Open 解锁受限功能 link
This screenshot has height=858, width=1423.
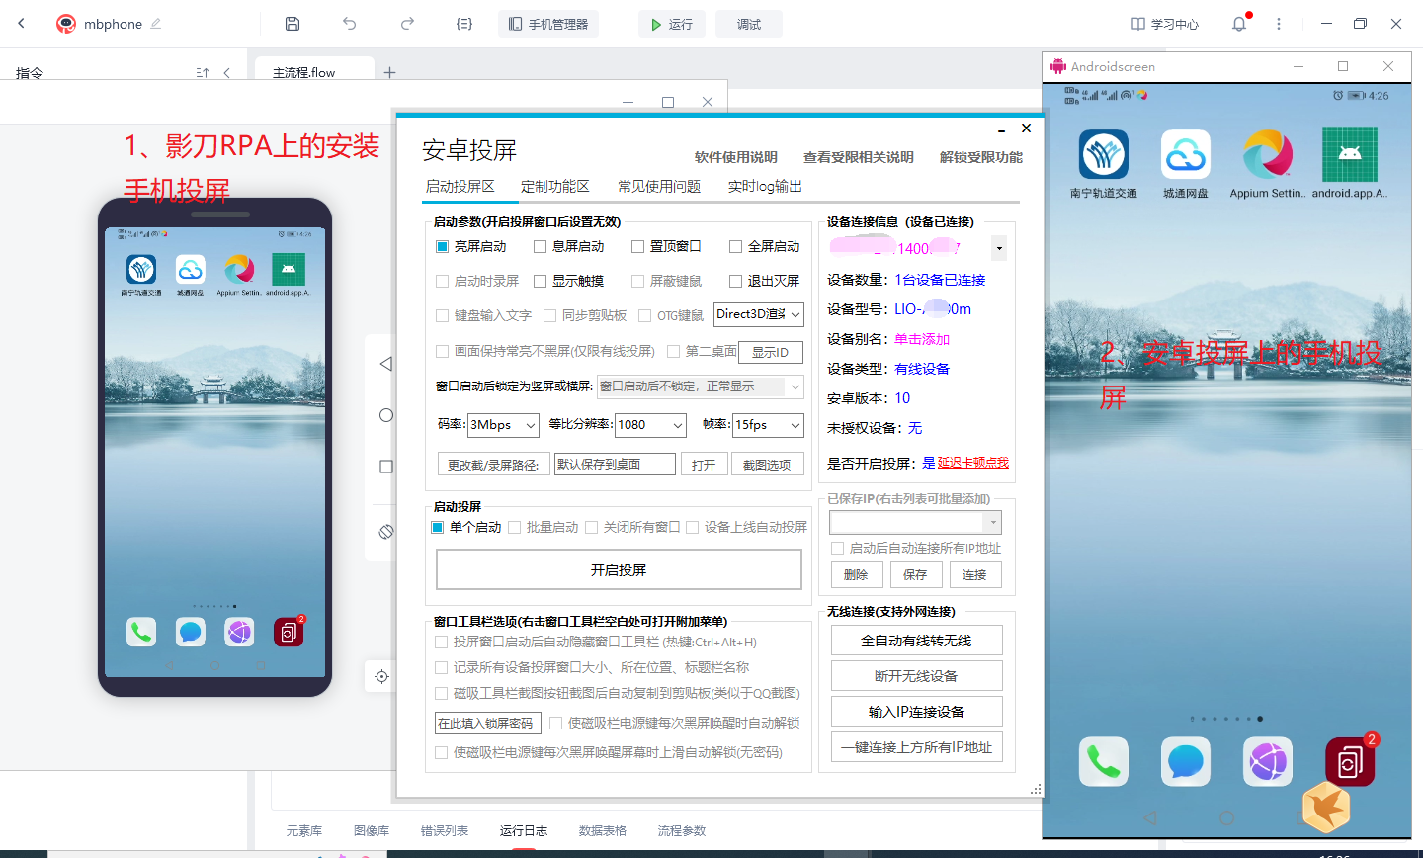(x=980, y=157)
